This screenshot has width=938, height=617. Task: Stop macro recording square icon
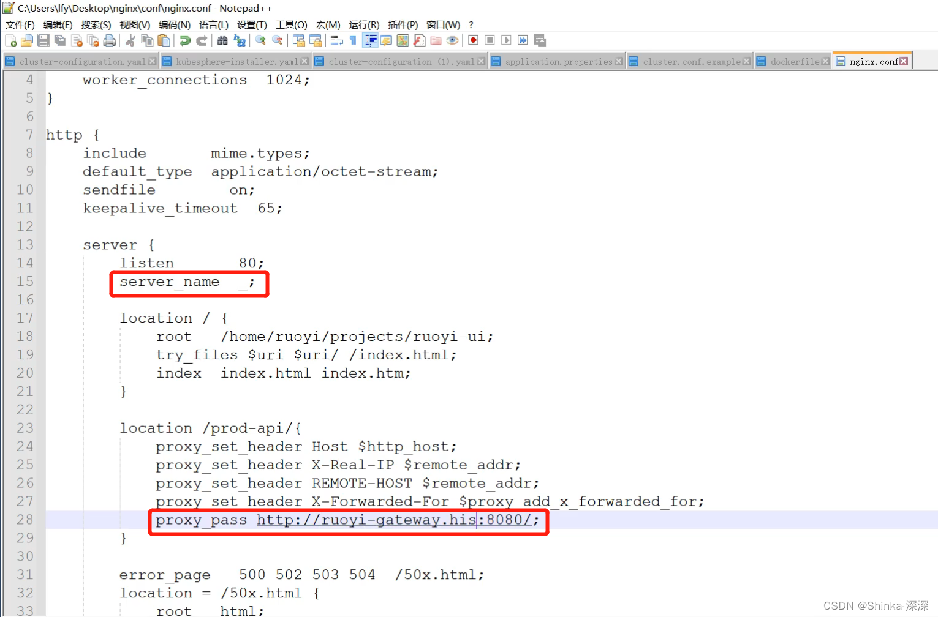[x=490, y=40]
